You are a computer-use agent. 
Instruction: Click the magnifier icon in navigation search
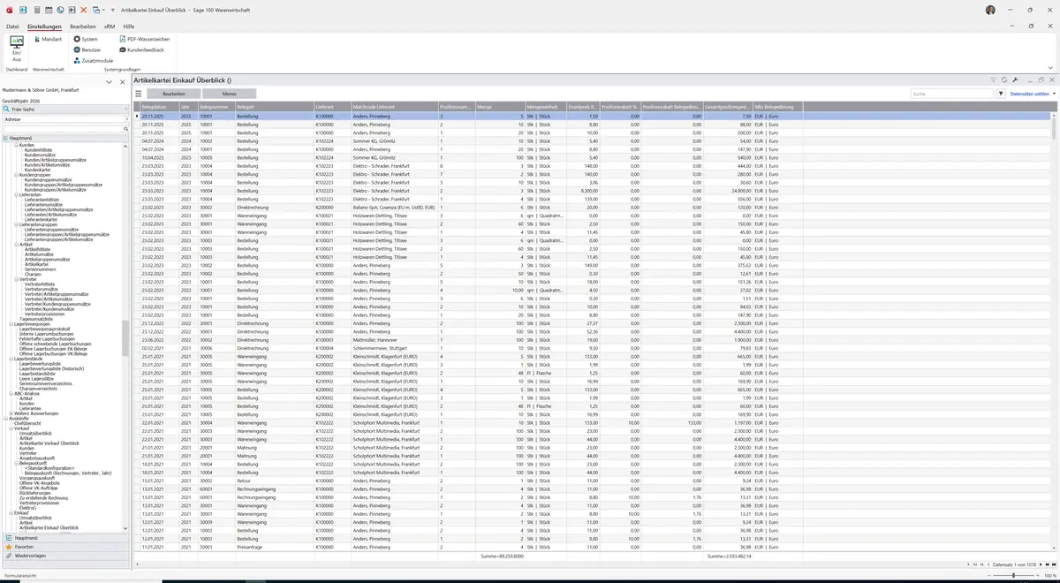(126, 129)
